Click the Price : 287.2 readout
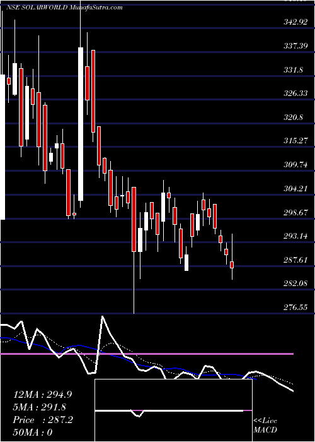This screenshot has height=442, width=315. pos(43,420)
